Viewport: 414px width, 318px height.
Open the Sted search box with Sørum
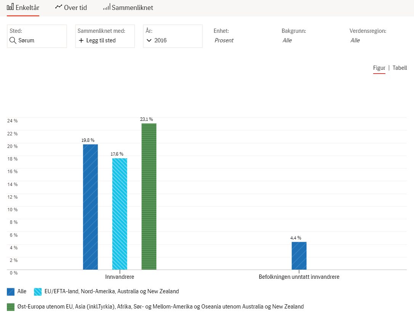(37, 36)
